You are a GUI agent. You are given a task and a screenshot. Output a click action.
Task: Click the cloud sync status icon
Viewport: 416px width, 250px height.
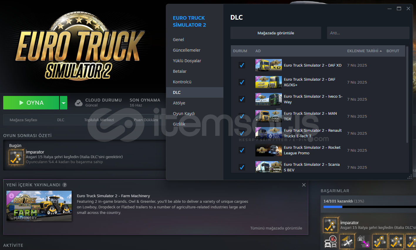[79, 103]
